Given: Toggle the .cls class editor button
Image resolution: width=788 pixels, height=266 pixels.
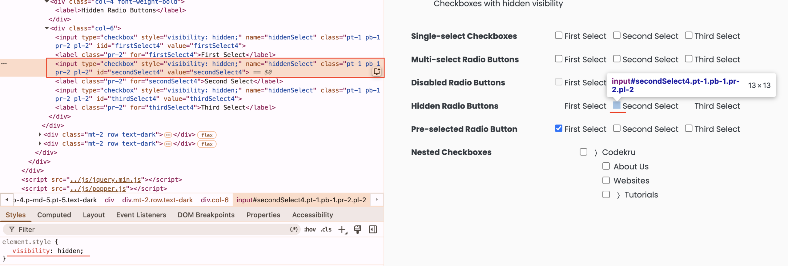Looking at the screenshot, I should pyautogui.click(x=326, y=229).
